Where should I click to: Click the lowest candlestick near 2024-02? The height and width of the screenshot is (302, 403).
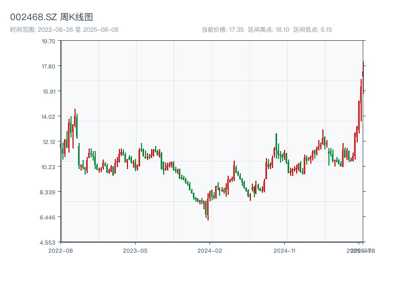point(208,211)
